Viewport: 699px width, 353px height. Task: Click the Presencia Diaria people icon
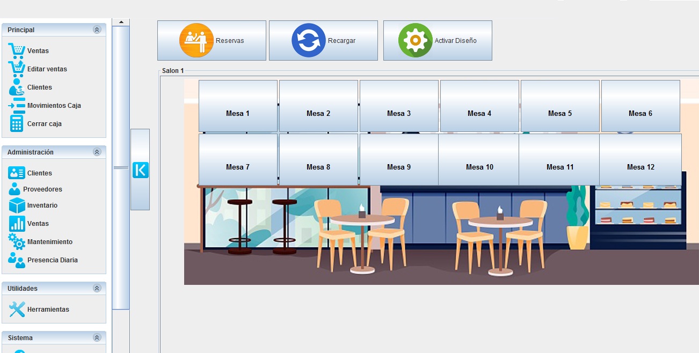tap(17, 260)
